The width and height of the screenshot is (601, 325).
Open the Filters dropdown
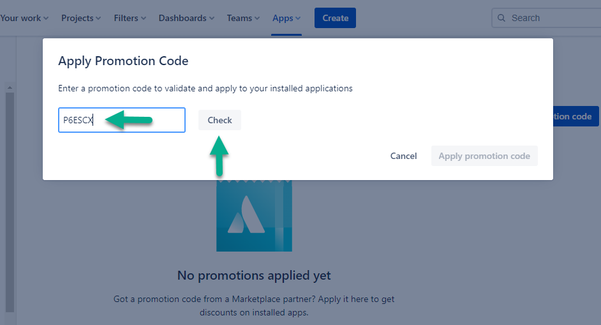click(x=130, y=18)
